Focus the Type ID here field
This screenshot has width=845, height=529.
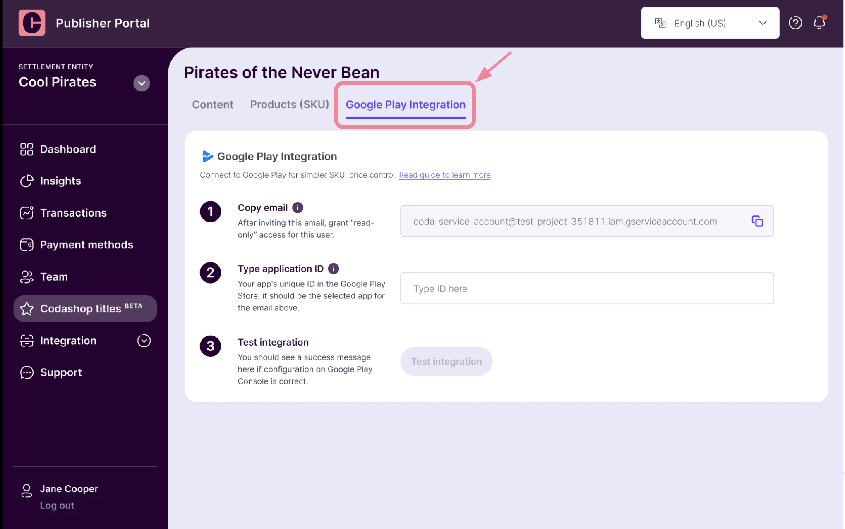tap(586, 288)
